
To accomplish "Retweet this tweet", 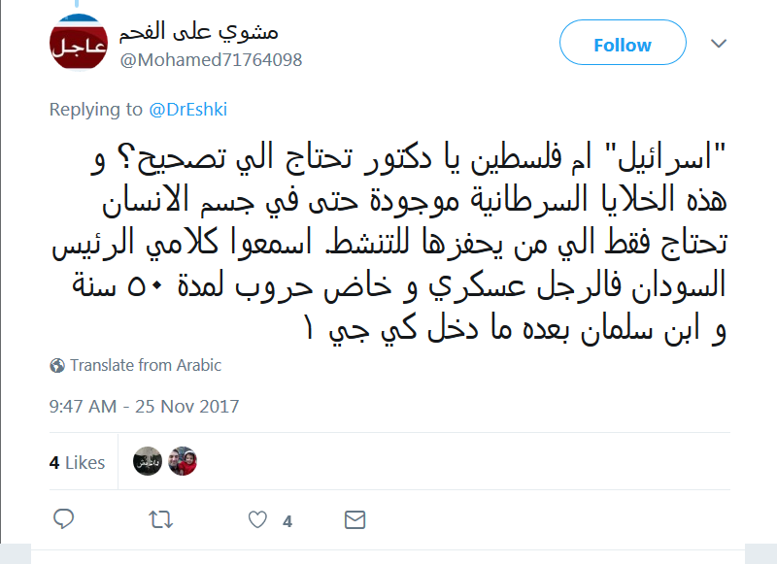I will tap(160, 520).
